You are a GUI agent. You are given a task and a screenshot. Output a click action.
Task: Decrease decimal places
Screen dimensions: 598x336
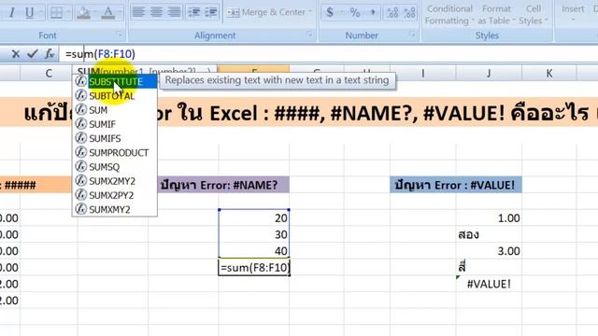point(410,12)
